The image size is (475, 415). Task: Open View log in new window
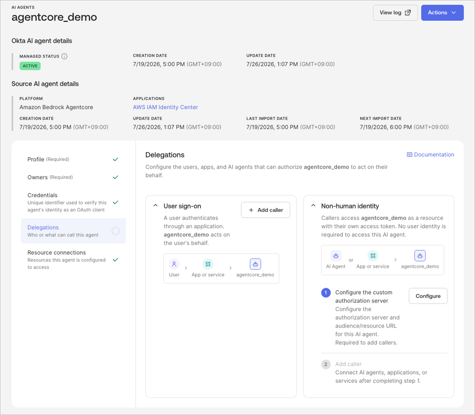(395, 13)
